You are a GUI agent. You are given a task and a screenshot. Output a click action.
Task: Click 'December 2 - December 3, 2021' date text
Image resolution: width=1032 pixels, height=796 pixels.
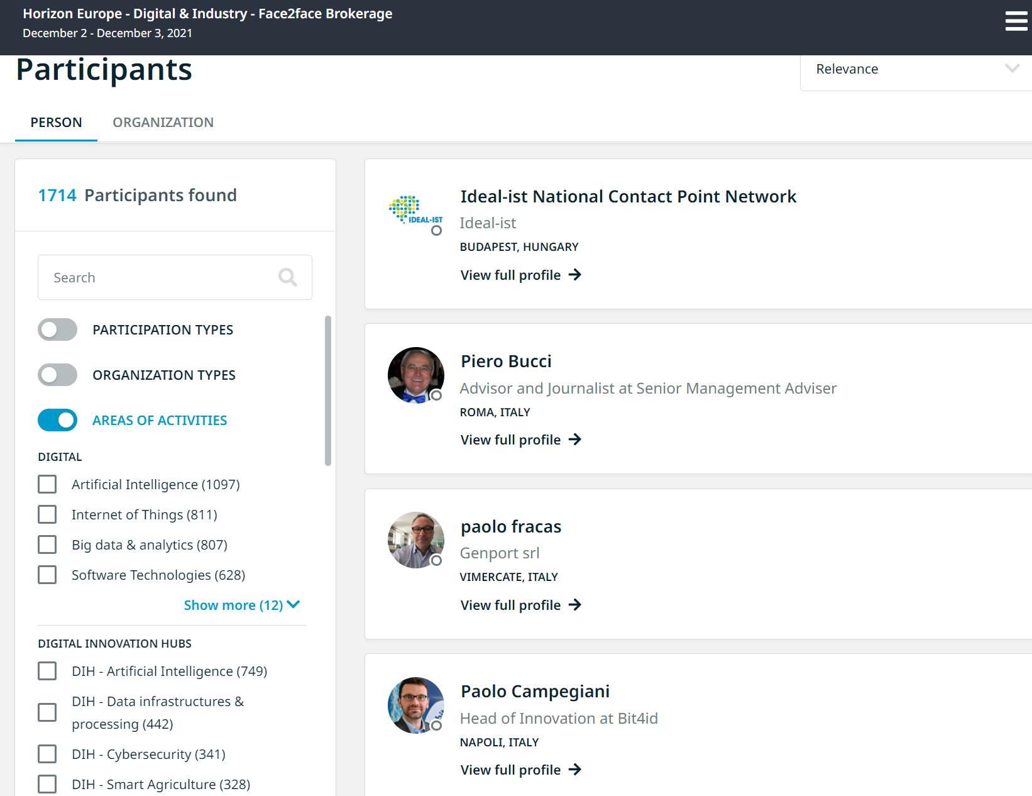[107, 33]
